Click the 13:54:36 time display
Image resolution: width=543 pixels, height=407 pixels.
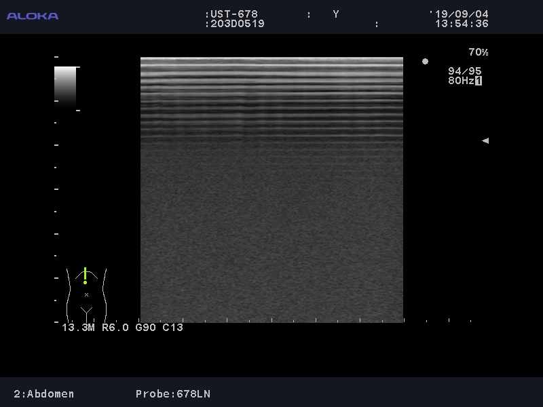[462, 24]
